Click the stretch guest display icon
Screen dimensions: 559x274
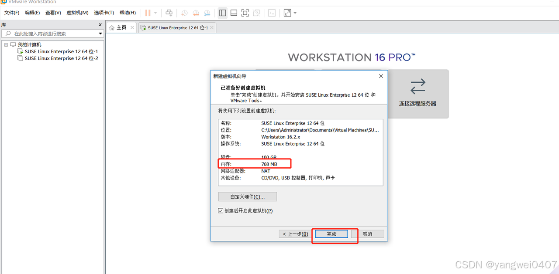pos(287,13)
